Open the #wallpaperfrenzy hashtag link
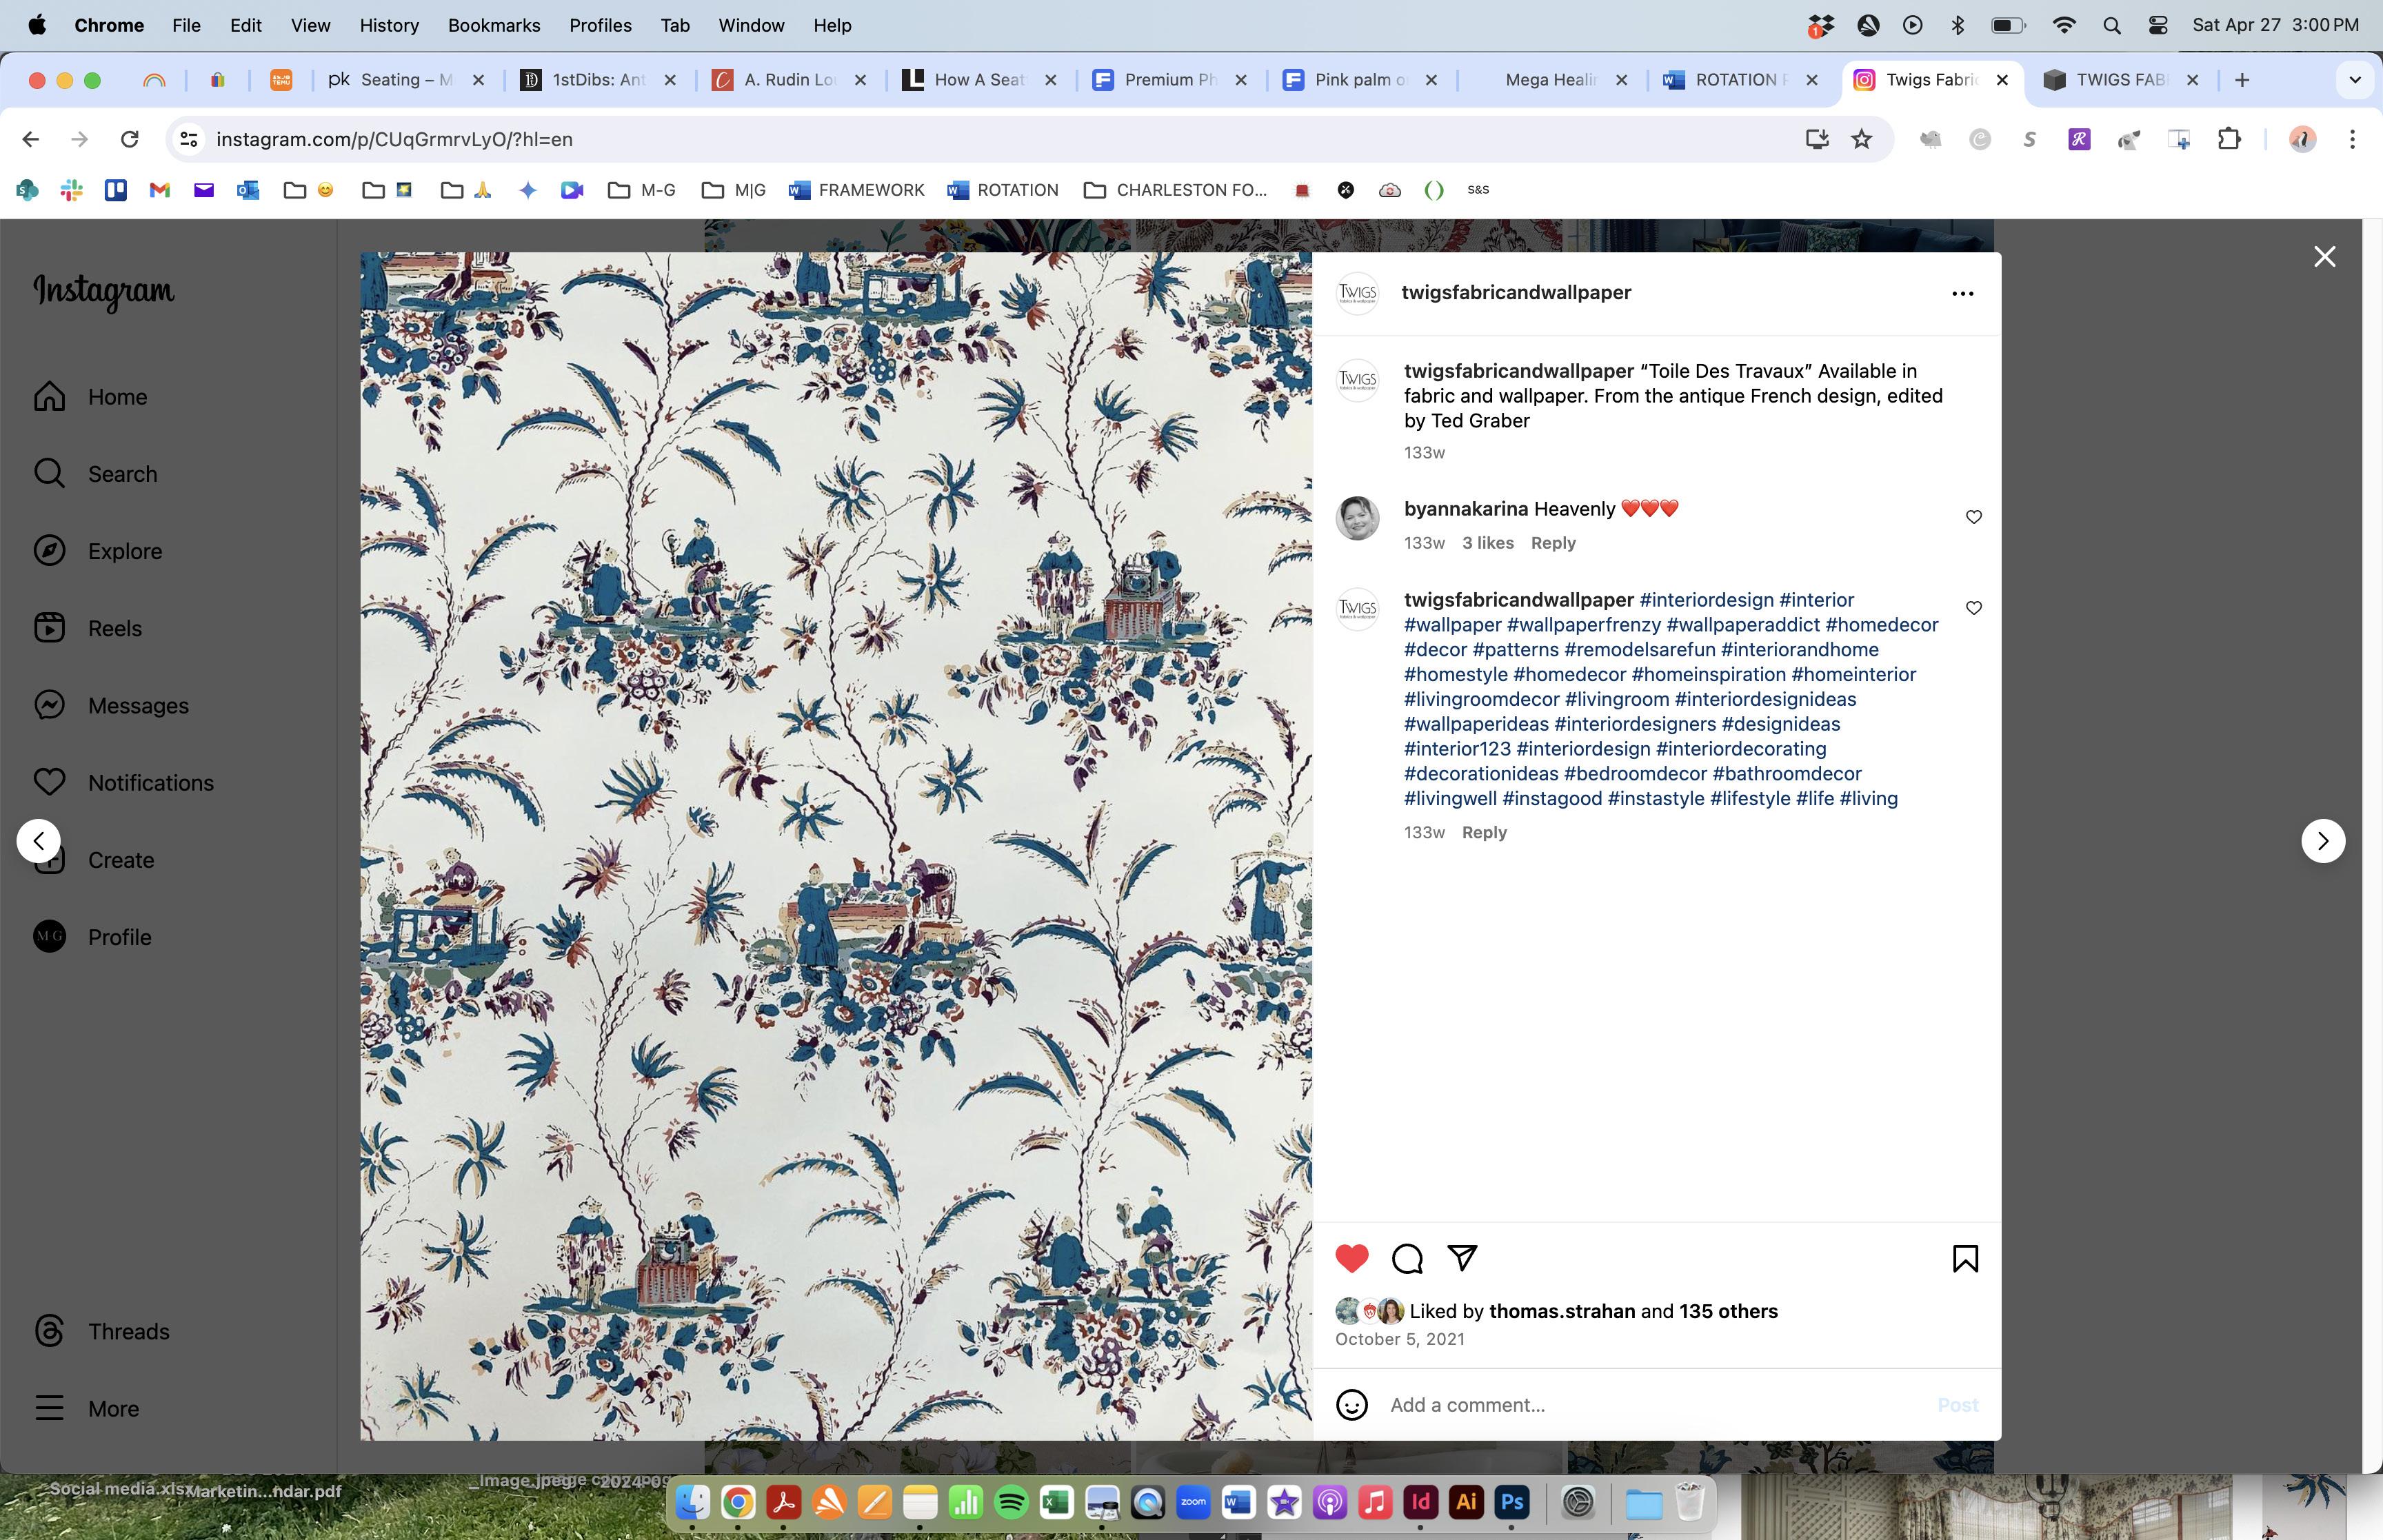This screenshot has height=1540, width=2383. coord(1583,625)
